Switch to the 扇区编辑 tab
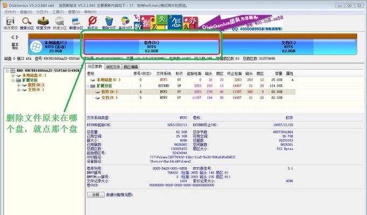This screenshot has height=215, width=367. 131,67
